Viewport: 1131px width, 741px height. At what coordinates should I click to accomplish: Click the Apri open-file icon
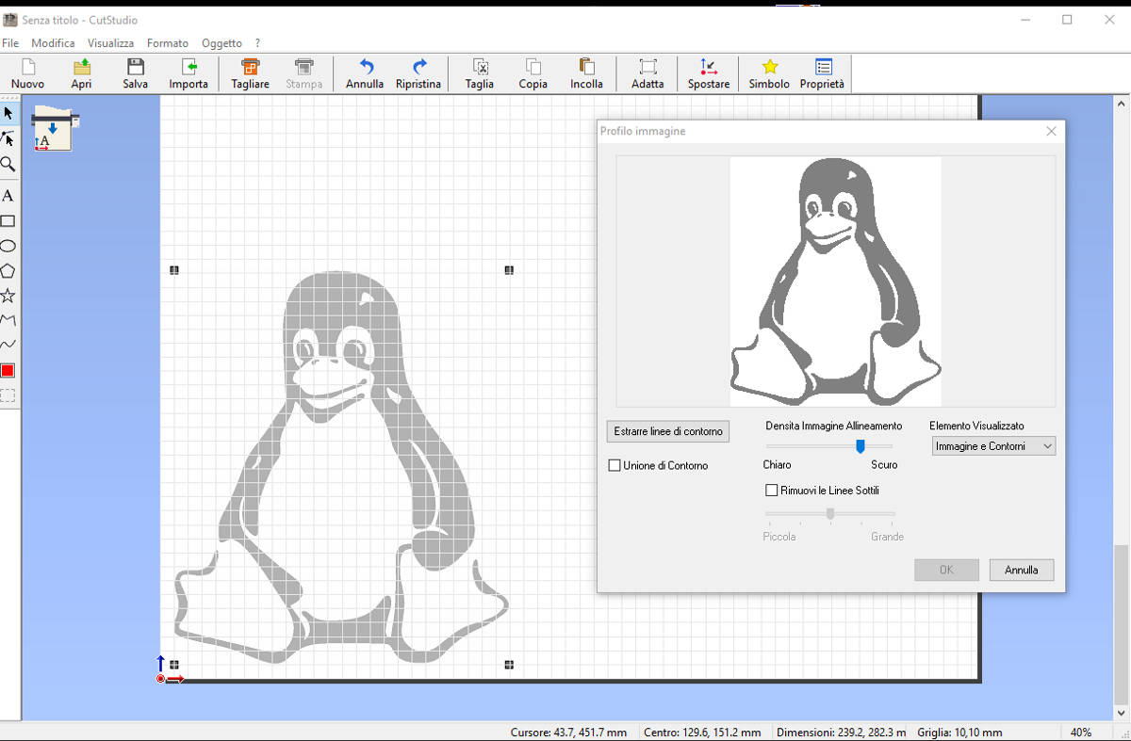pos(82,73)
